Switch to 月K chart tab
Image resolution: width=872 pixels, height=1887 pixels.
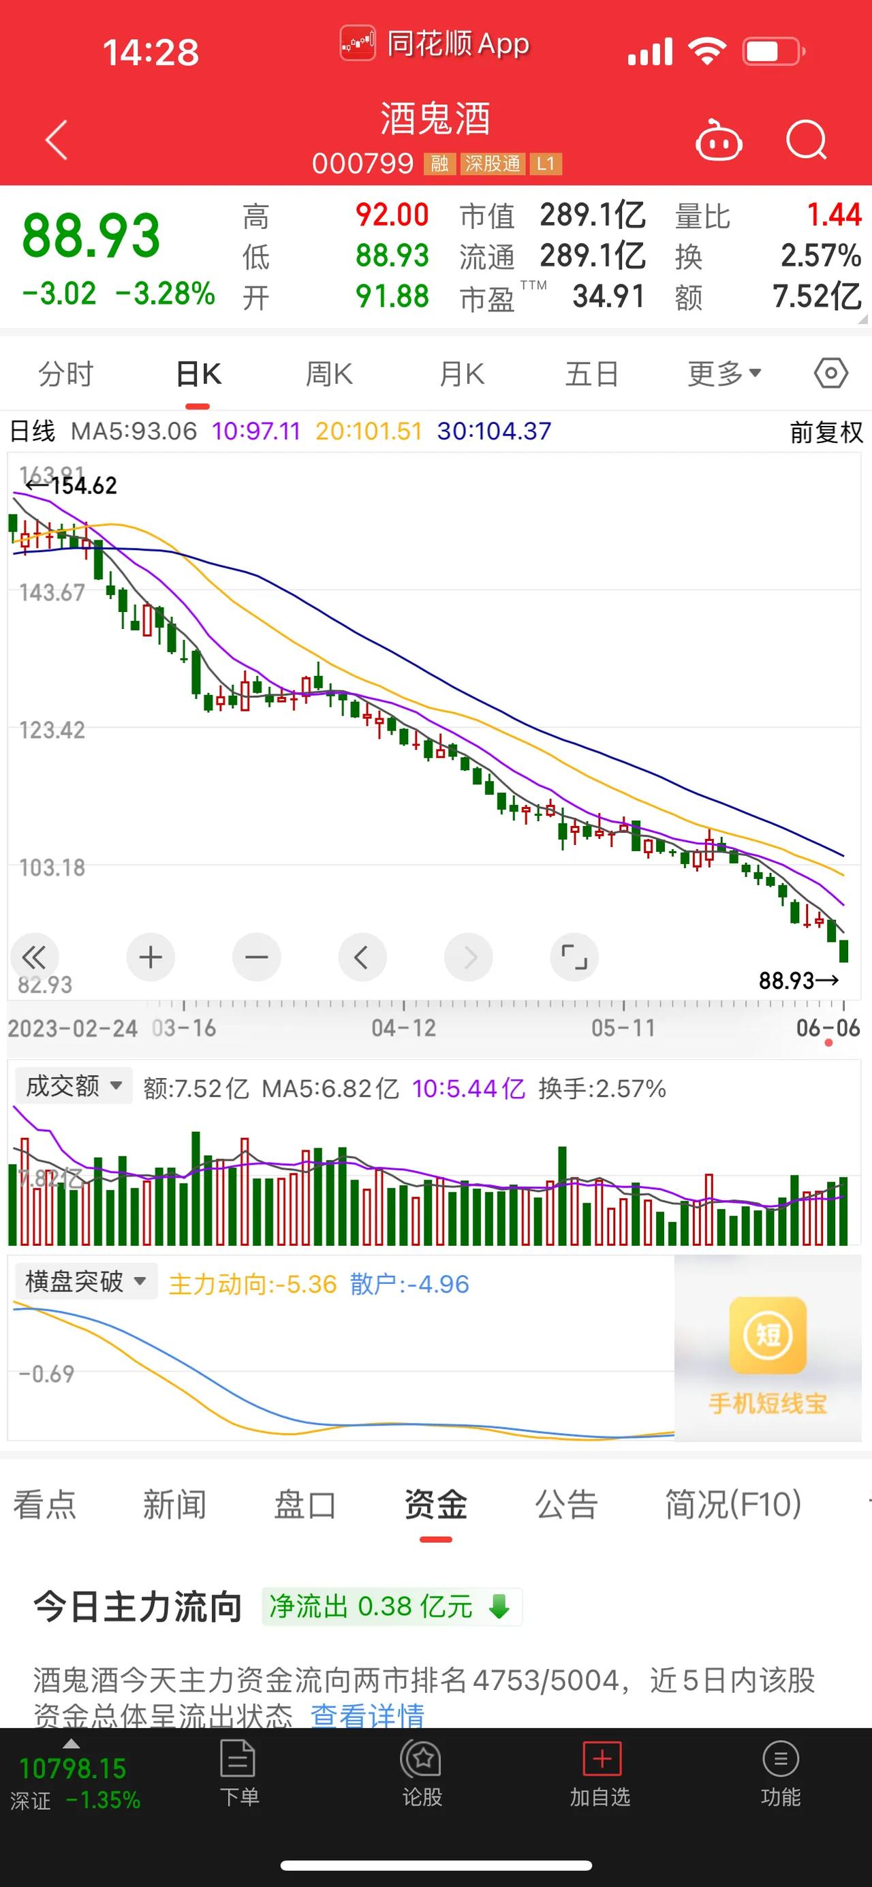pyautogui.click(x=461, y=373)
